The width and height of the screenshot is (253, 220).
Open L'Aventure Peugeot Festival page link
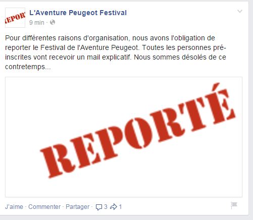tap(78, 13)
